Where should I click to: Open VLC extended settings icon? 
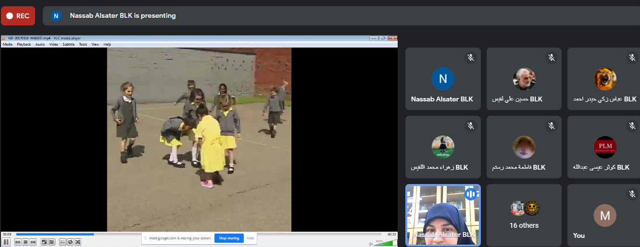[x=52, y=242]
